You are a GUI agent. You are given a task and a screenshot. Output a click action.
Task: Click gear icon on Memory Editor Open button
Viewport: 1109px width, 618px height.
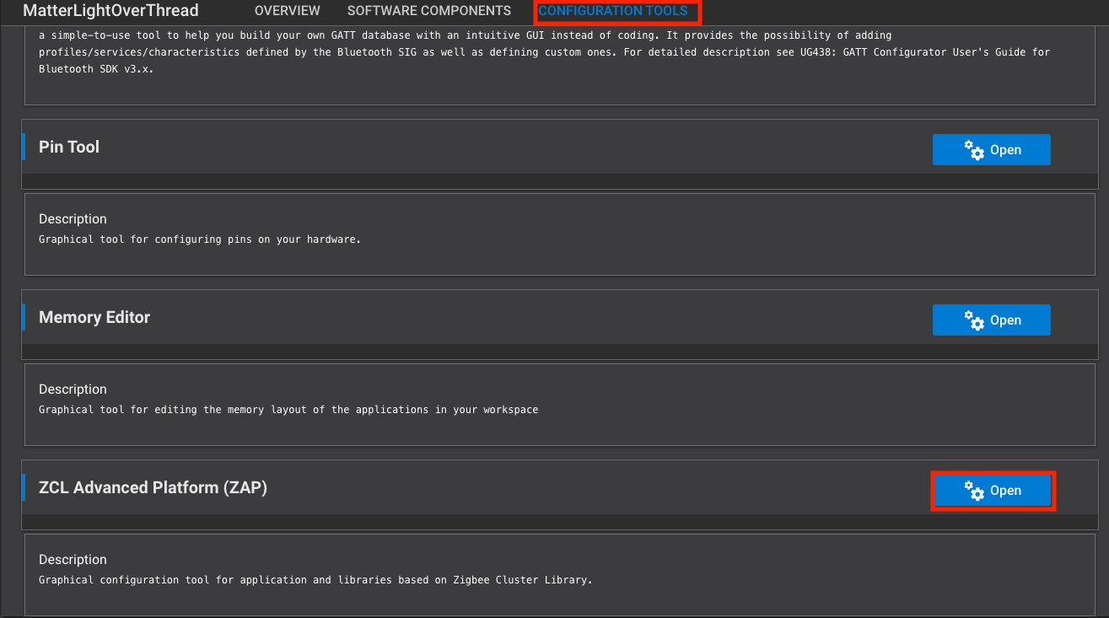pyautogui.click(x=974, y=320)
